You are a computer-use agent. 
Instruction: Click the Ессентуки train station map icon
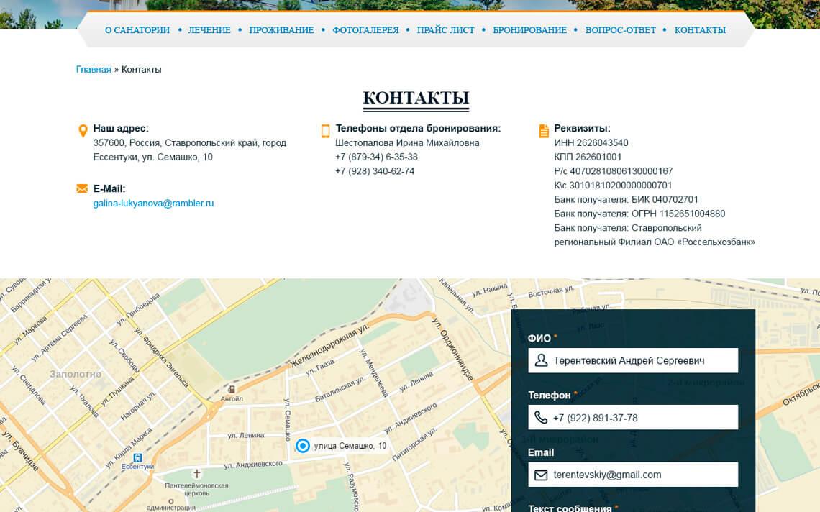coord(137,457)
